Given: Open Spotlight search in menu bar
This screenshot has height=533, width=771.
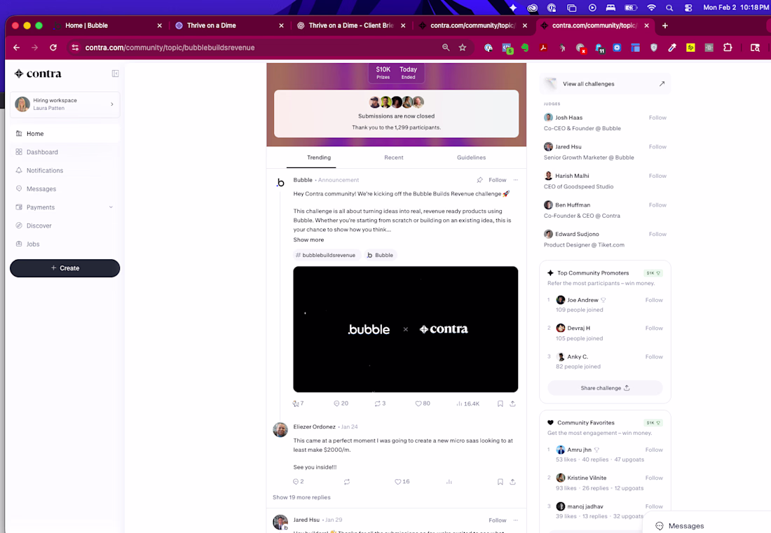Looking at the screenshot, I should (x=669, y=8).
